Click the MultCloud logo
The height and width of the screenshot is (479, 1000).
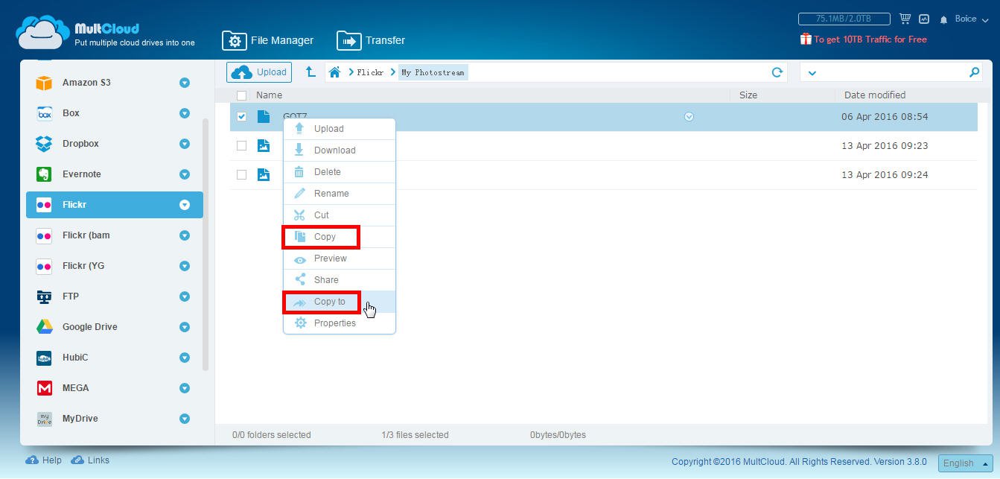click(106, 34)
